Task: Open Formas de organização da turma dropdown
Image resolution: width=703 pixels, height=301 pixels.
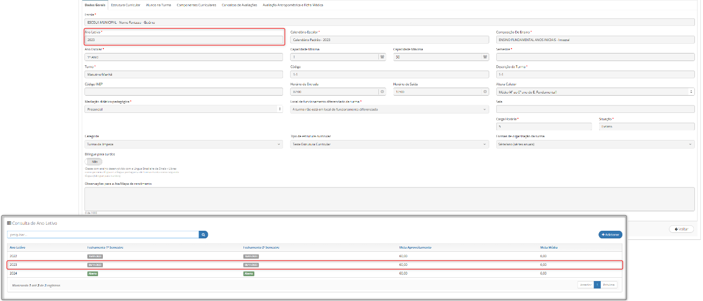Action: [x=595, y=144]
